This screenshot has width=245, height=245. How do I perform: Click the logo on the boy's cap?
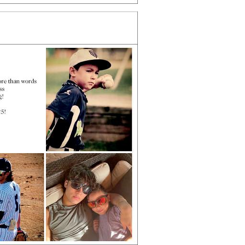coord(93,54)
